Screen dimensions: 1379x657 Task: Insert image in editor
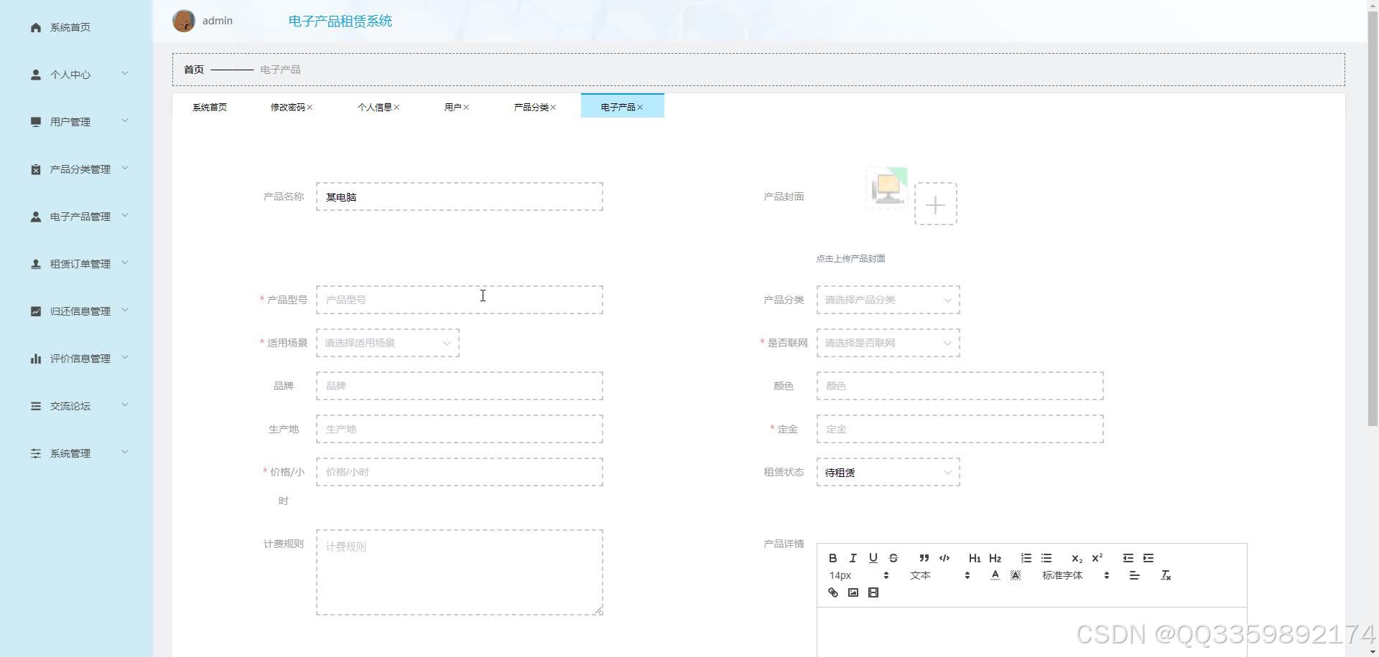click(x=853, y=592)
